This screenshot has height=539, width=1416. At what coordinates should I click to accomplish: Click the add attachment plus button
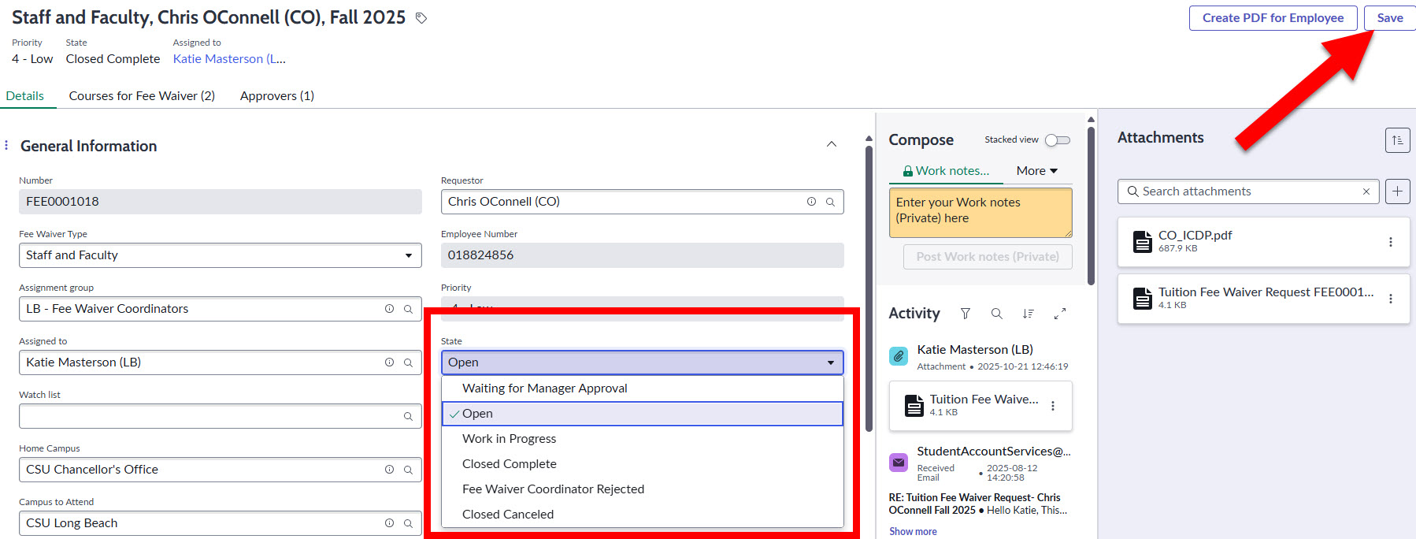point(1397,191)
